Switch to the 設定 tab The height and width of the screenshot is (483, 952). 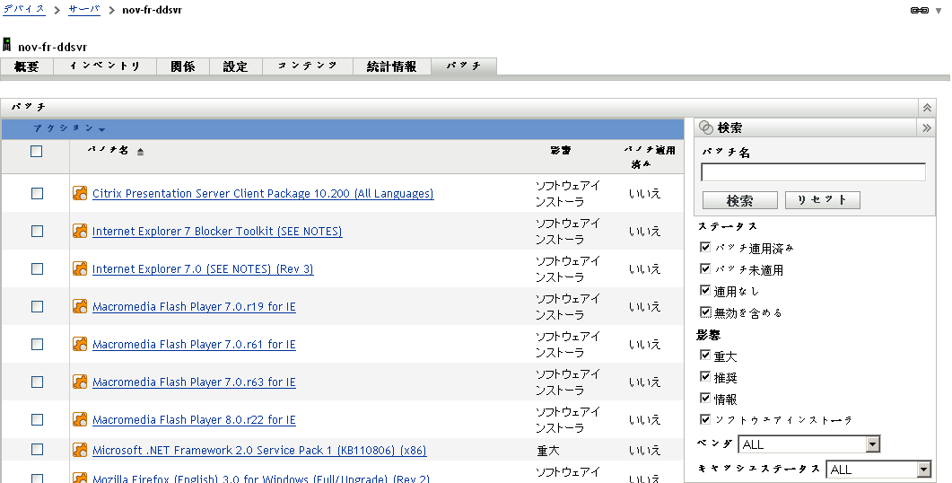click(236, 66)
